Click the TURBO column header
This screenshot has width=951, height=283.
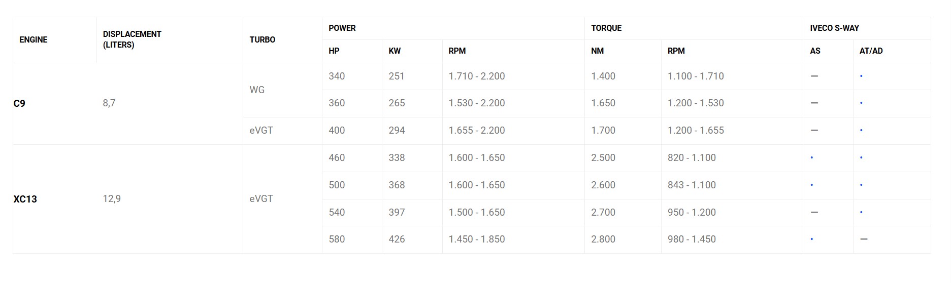coord(262,39)
